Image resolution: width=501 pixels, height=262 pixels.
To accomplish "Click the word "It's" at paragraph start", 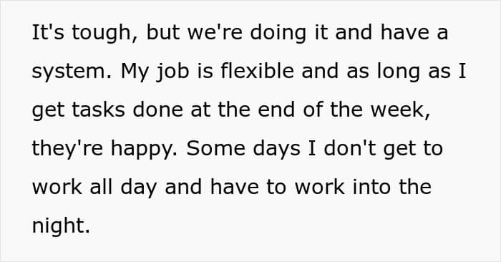I will pyautogui.click(x=48, y=32).
